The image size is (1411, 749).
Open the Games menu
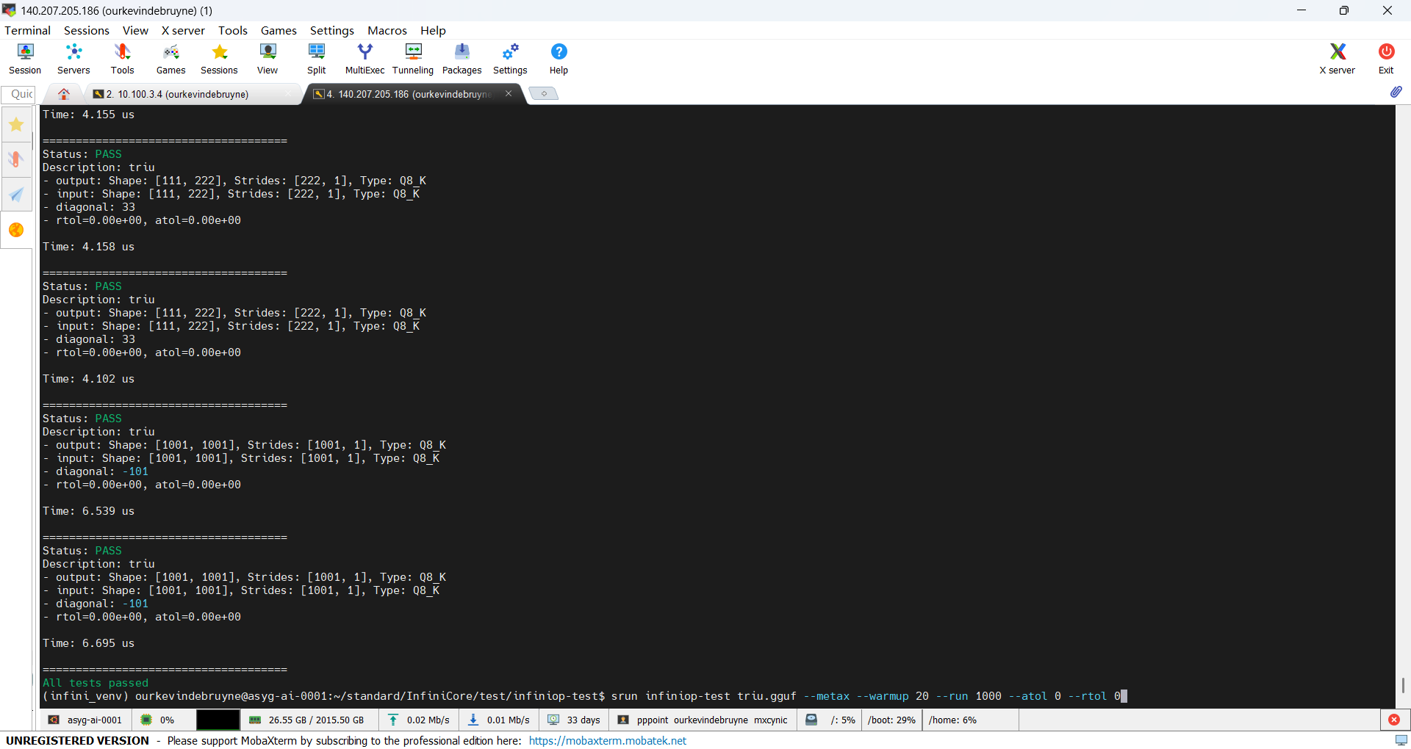[x=279, y=30]
